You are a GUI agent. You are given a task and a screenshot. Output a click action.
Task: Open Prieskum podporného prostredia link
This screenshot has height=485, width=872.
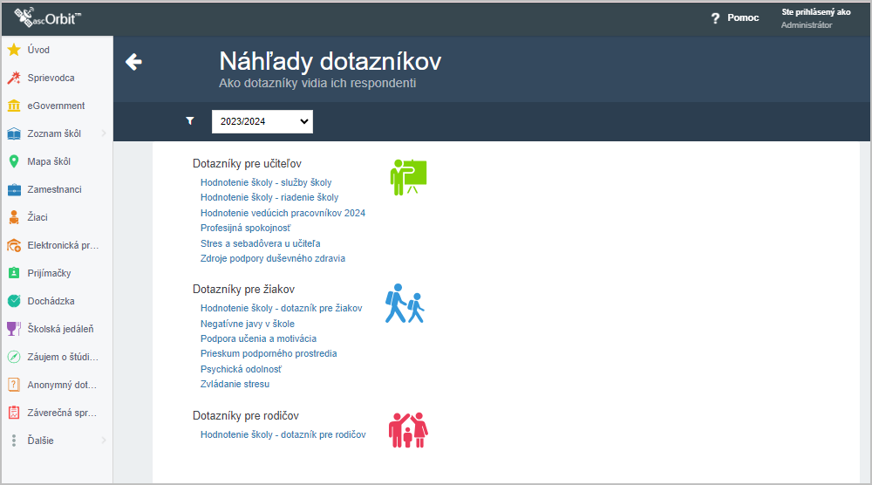tap(269, 354)
